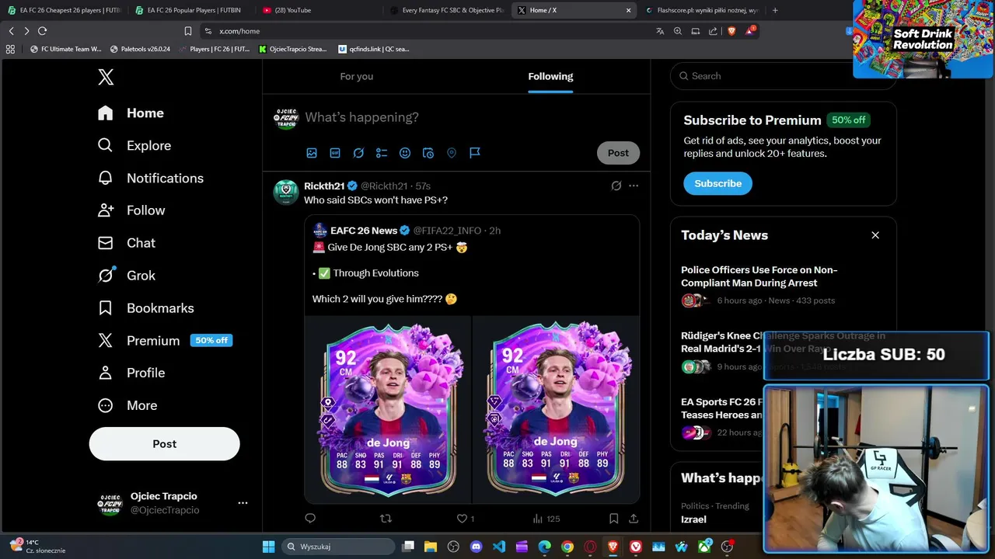The height and width of the screenshot is (559, 995).
Task: Open the right de Jong card image
Action: 556,409
